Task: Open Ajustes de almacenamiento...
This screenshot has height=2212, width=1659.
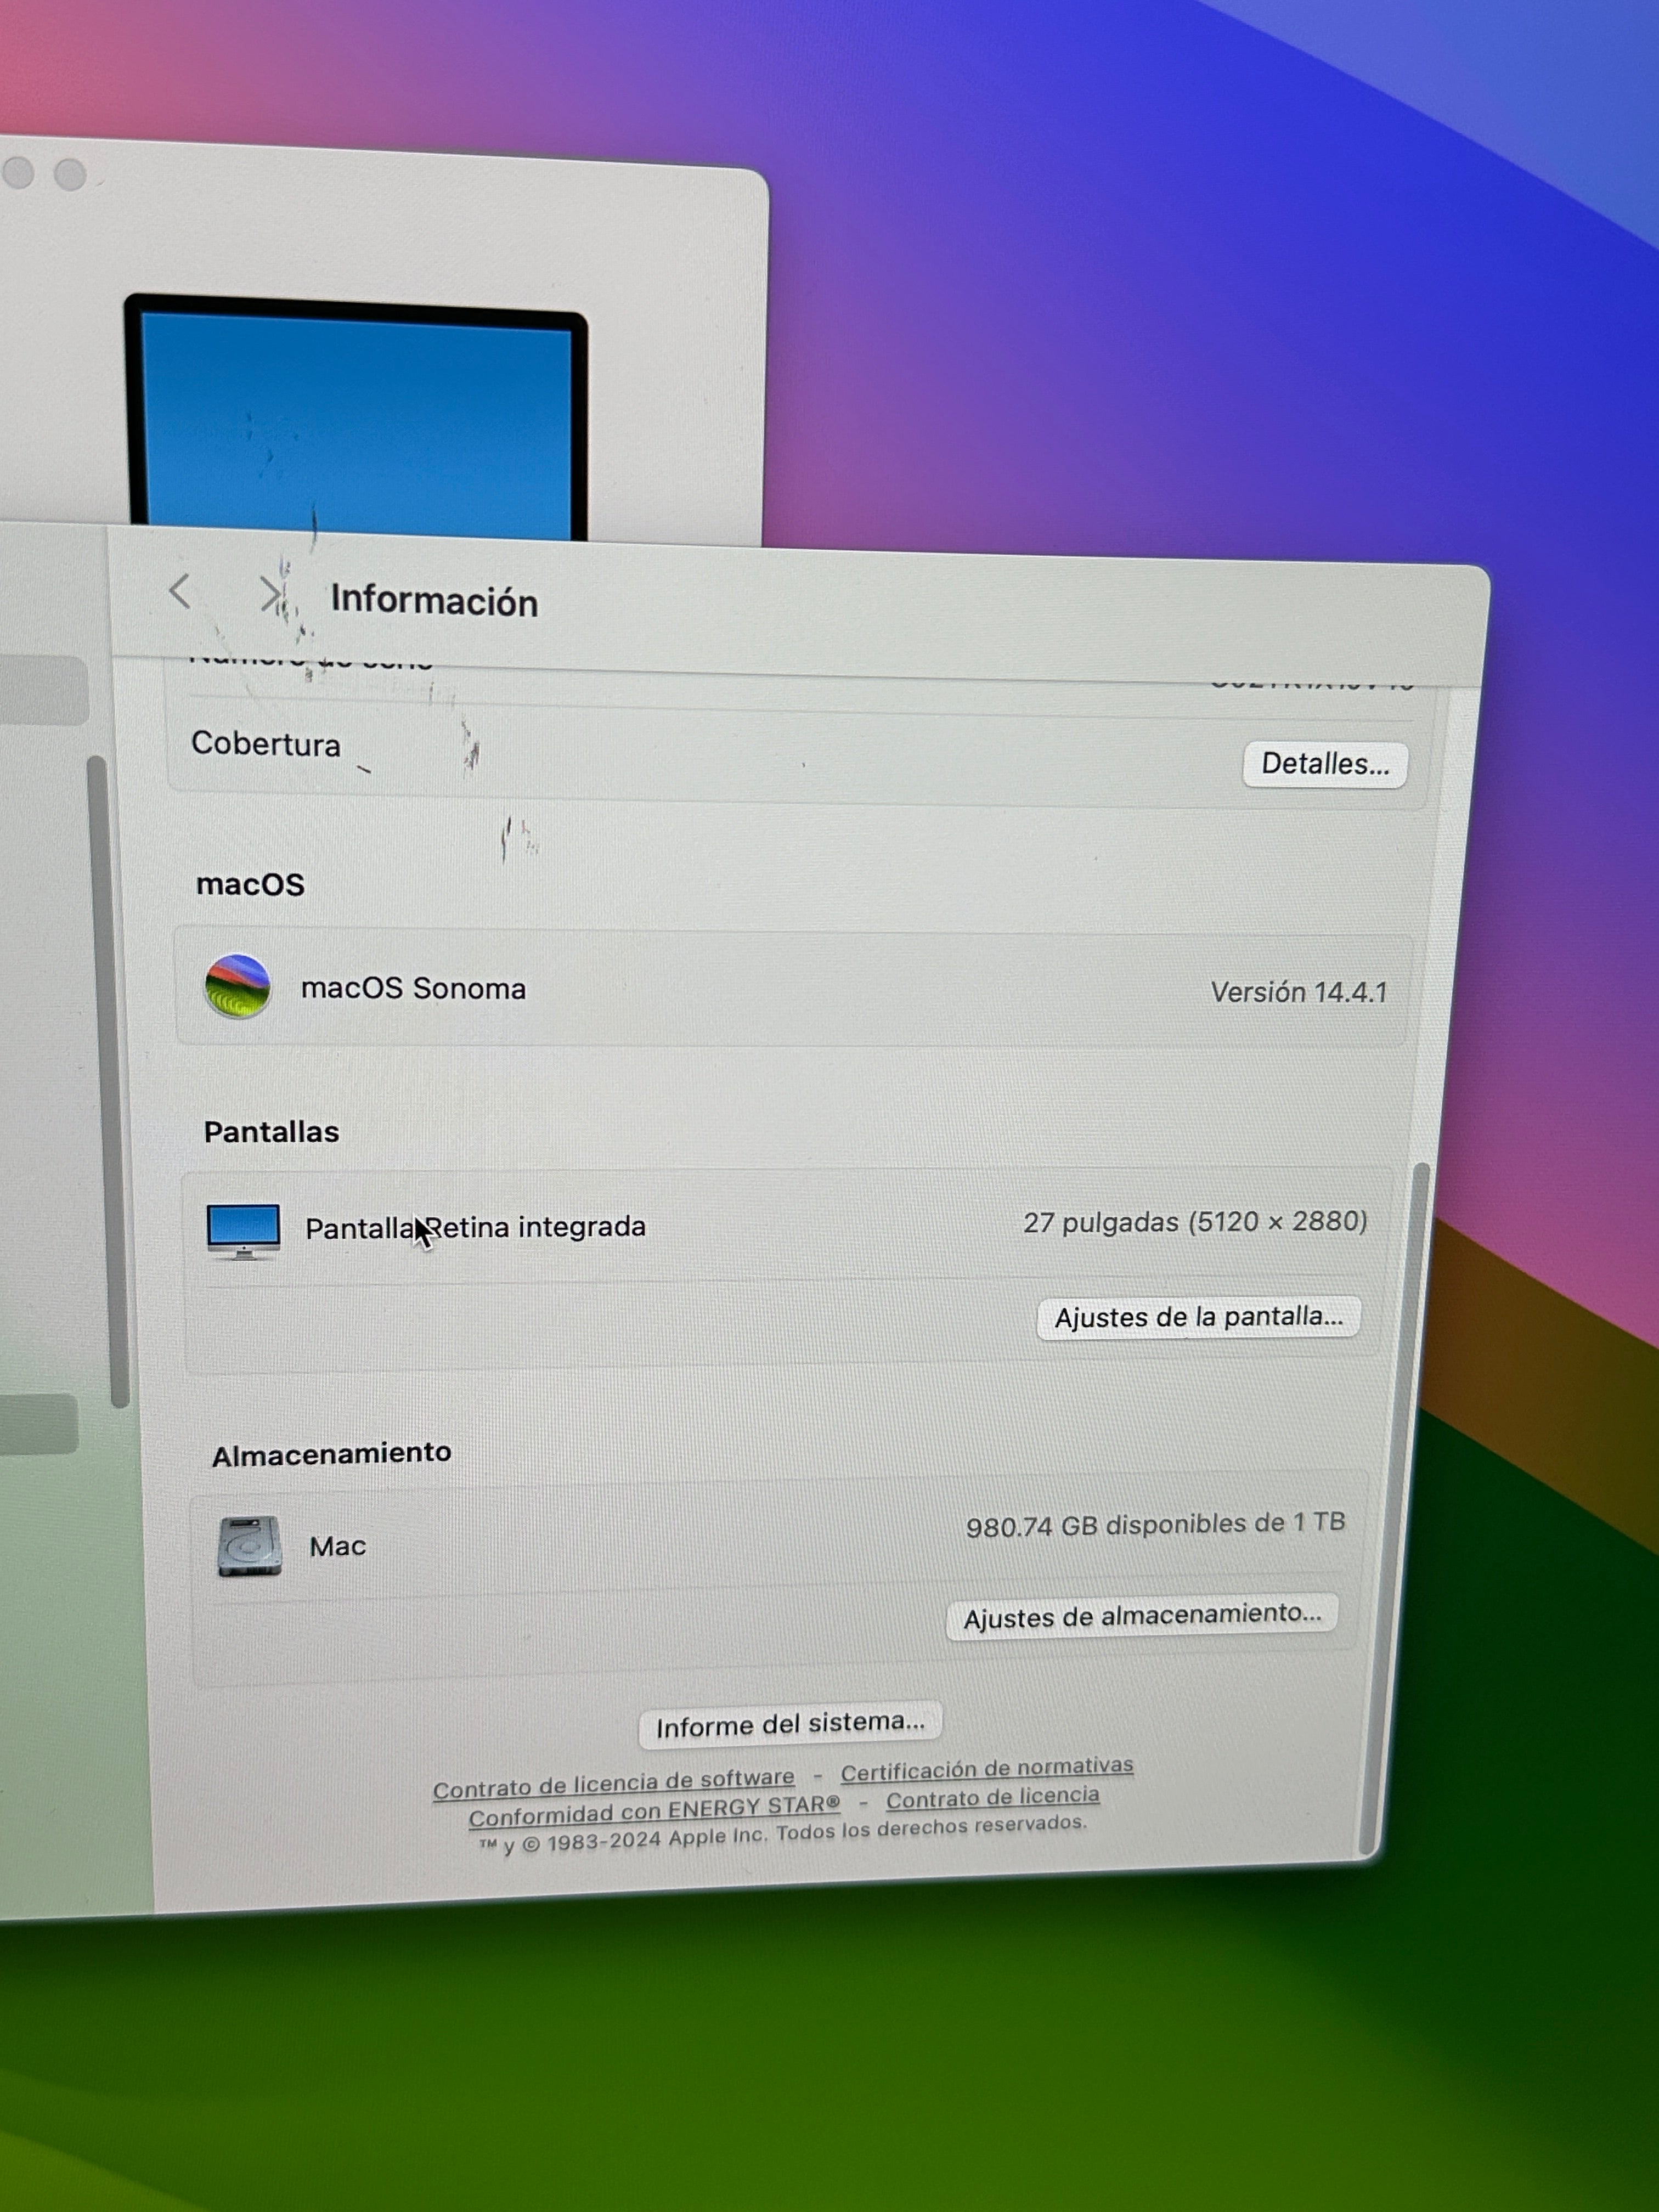Action: coord(1142,1616)
